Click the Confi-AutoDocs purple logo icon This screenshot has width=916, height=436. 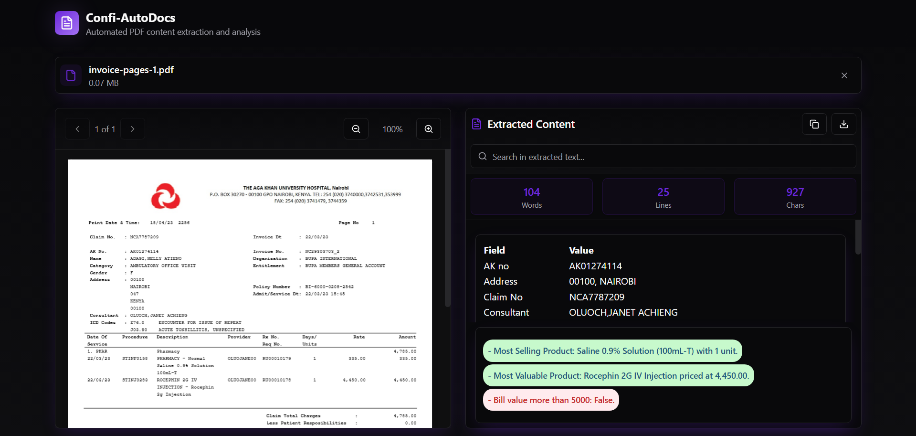pos(67,23)
